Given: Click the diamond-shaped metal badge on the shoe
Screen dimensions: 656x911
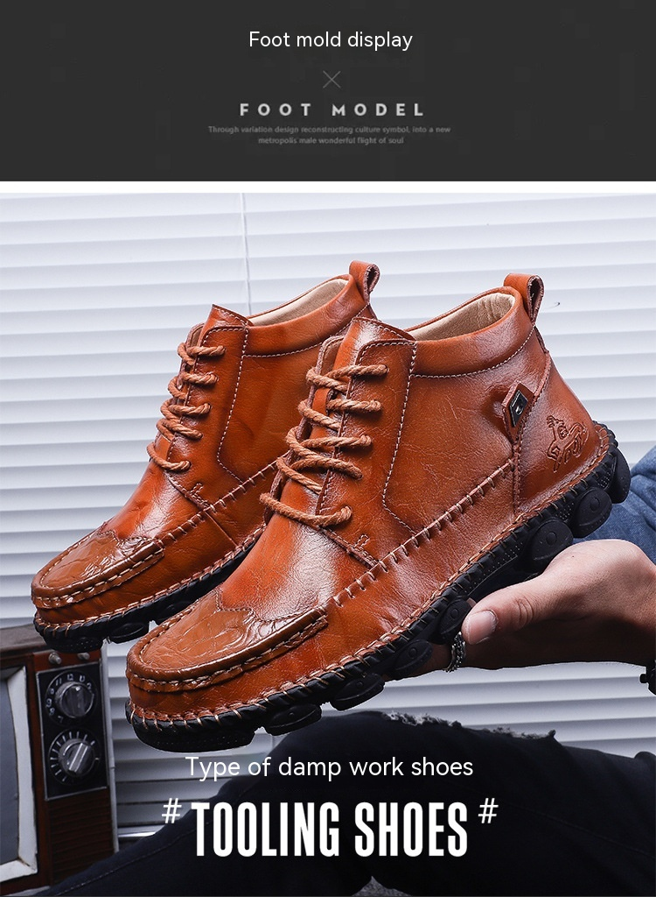Looking at the screenshot, I should point(520,406).
